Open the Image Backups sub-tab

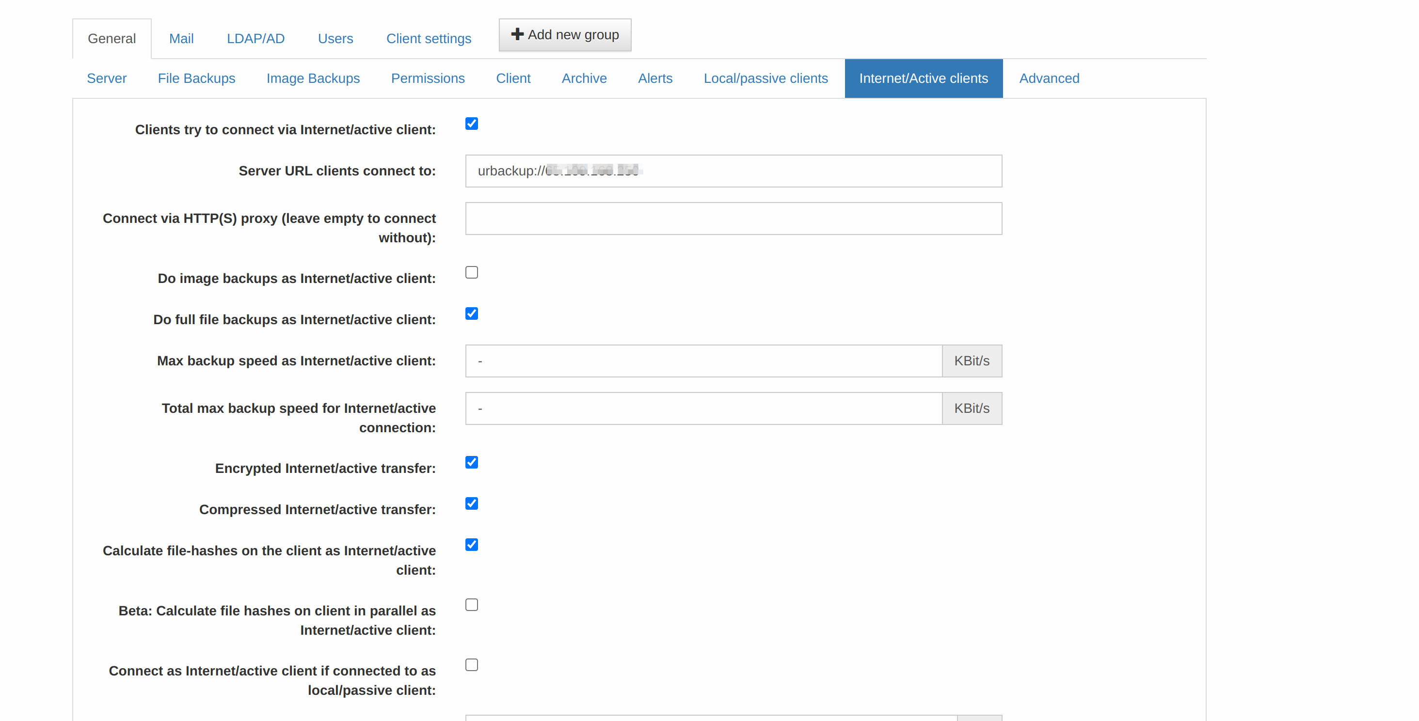coord(313,78)
